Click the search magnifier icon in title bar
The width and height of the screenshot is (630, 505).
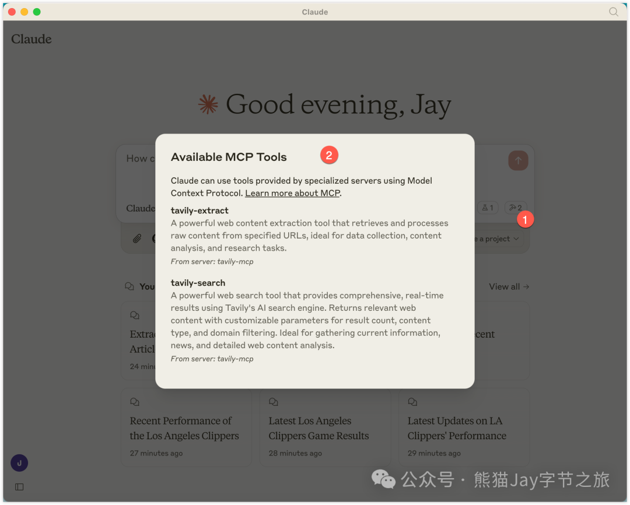pos(613,12)
